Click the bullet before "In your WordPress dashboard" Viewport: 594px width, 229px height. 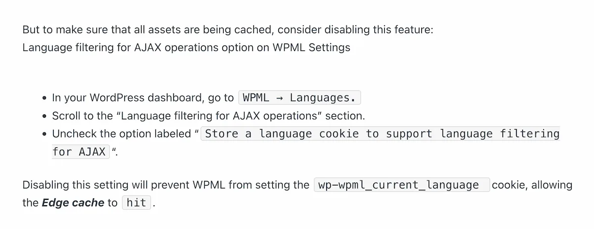click(45, 98)
